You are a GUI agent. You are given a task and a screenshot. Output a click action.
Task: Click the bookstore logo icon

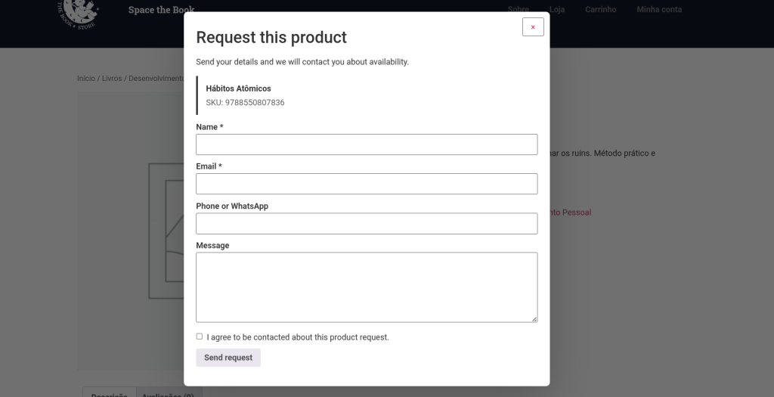click(x=78, y=14)
